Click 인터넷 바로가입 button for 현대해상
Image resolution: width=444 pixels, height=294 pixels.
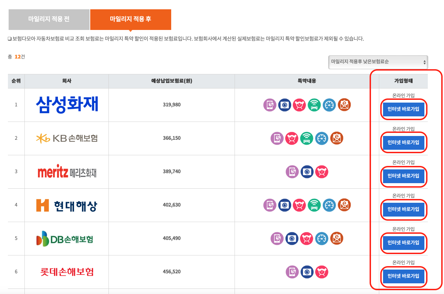pos(403,209)
